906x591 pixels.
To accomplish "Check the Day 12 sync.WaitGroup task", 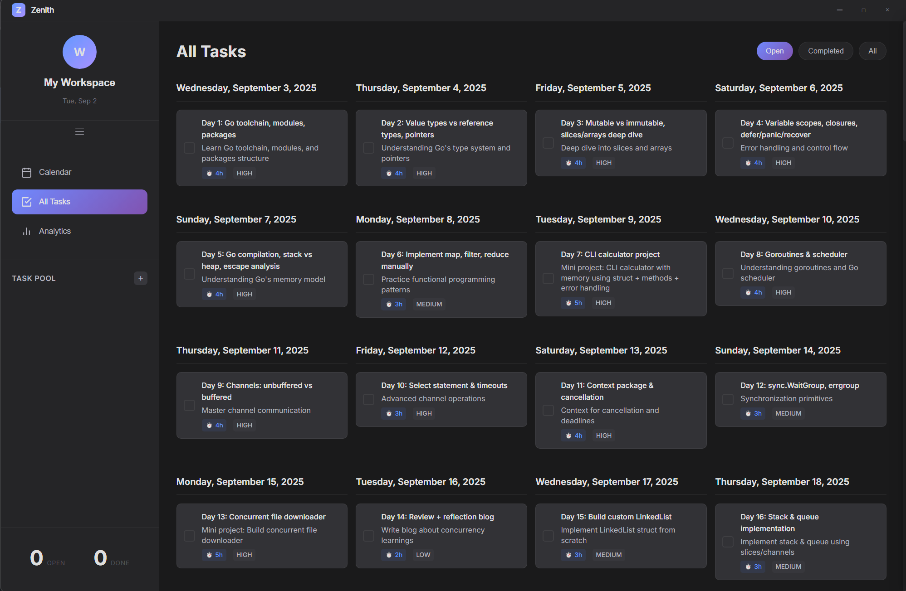I will pos(728,399).
